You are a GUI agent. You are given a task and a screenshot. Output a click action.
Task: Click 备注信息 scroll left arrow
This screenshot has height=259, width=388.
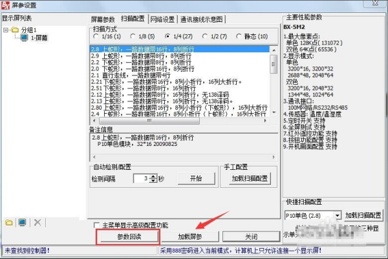[94, 157]
